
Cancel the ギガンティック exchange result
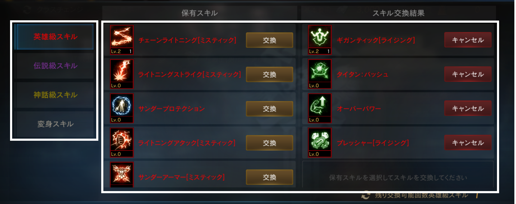468,40
